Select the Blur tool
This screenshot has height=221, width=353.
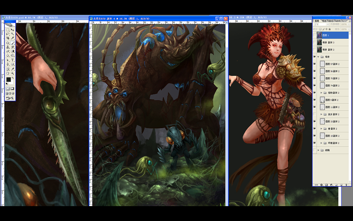point(8,55)
